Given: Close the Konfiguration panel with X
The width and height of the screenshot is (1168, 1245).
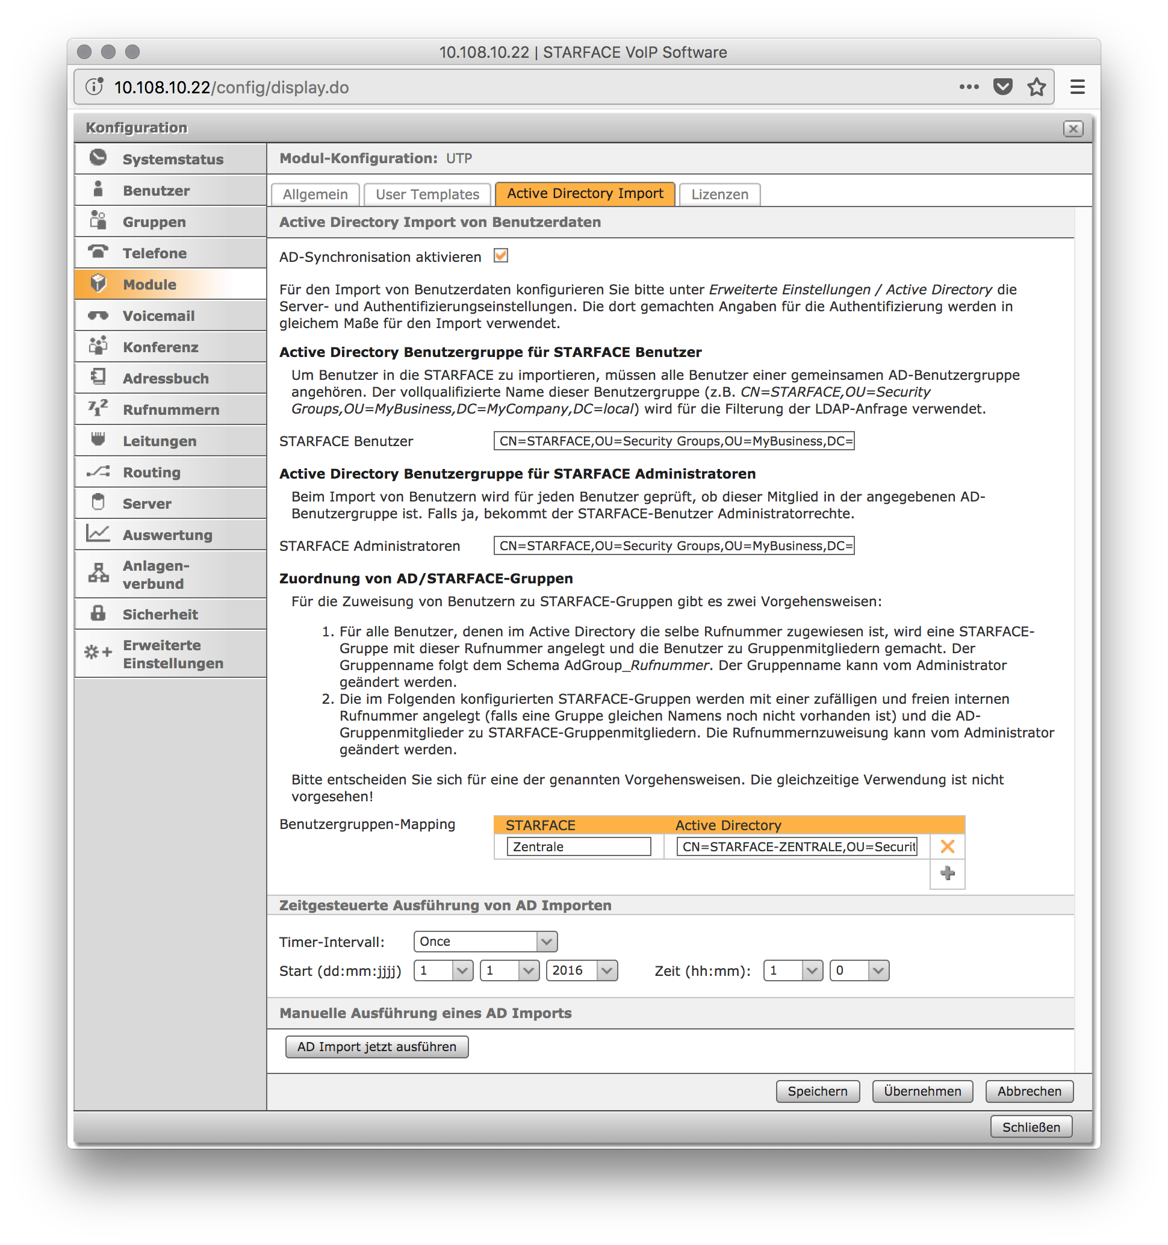Looking at the screenshot, I should pos(1073,128).
